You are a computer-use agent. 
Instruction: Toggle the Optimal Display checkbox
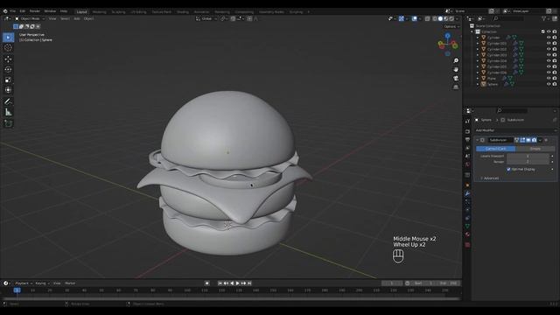508,169
